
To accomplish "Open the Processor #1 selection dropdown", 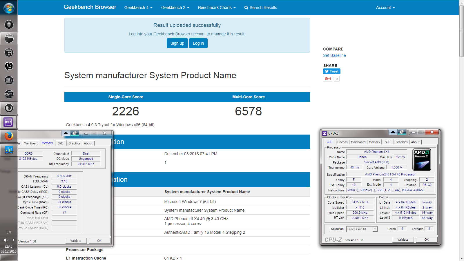I will click(x=362, y=229).
